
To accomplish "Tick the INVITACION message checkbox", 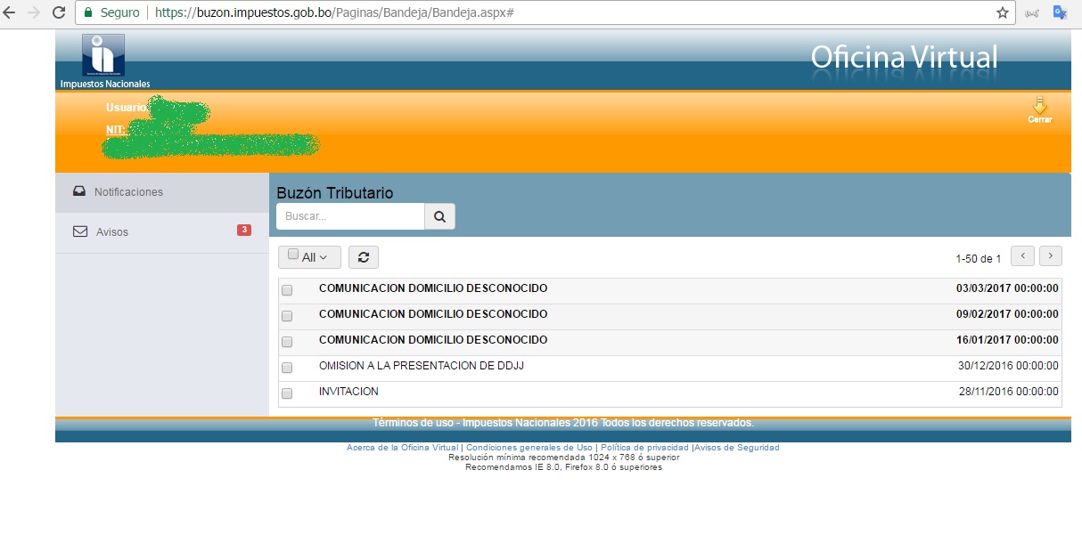I will point(287,393).
